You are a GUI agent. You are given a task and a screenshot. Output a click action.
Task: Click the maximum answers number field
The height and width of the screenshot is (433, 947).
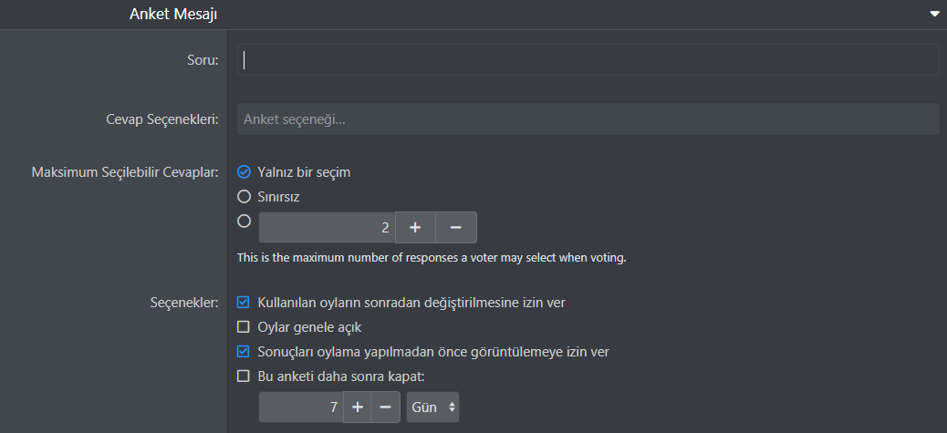[326, 227]
